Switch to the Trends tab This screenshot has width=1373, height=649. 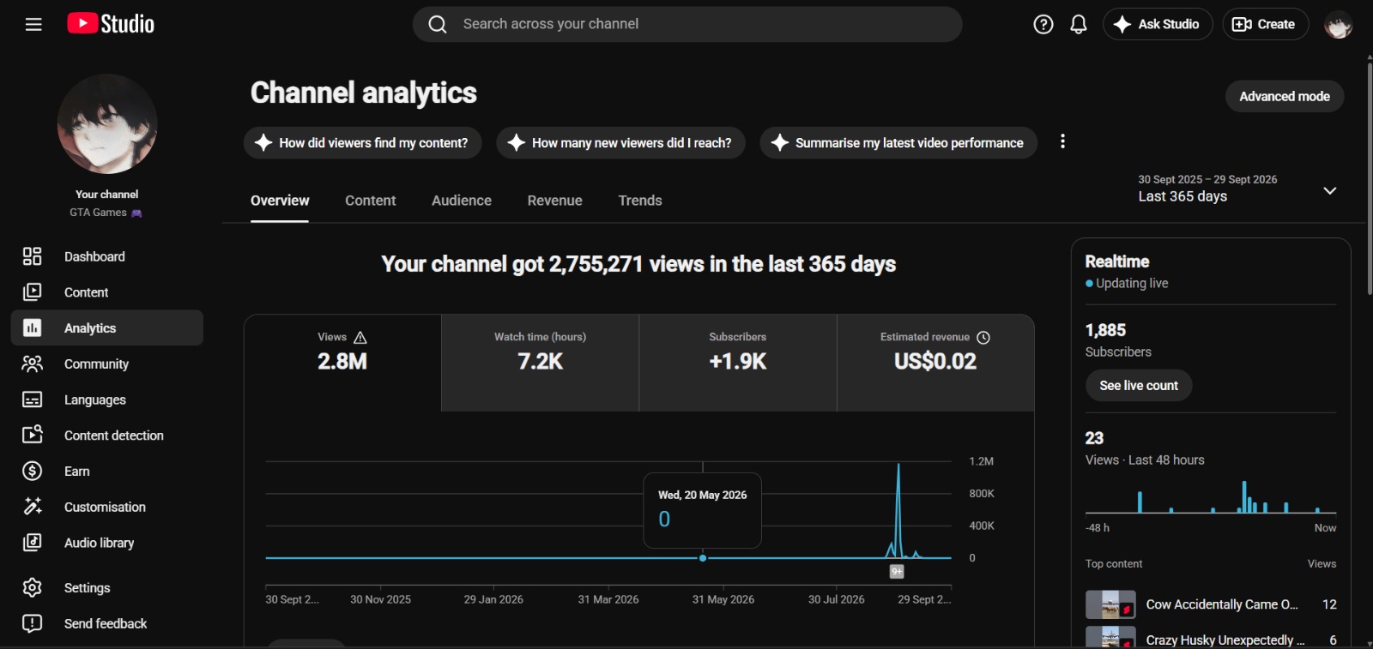click(x=640, y=201)
